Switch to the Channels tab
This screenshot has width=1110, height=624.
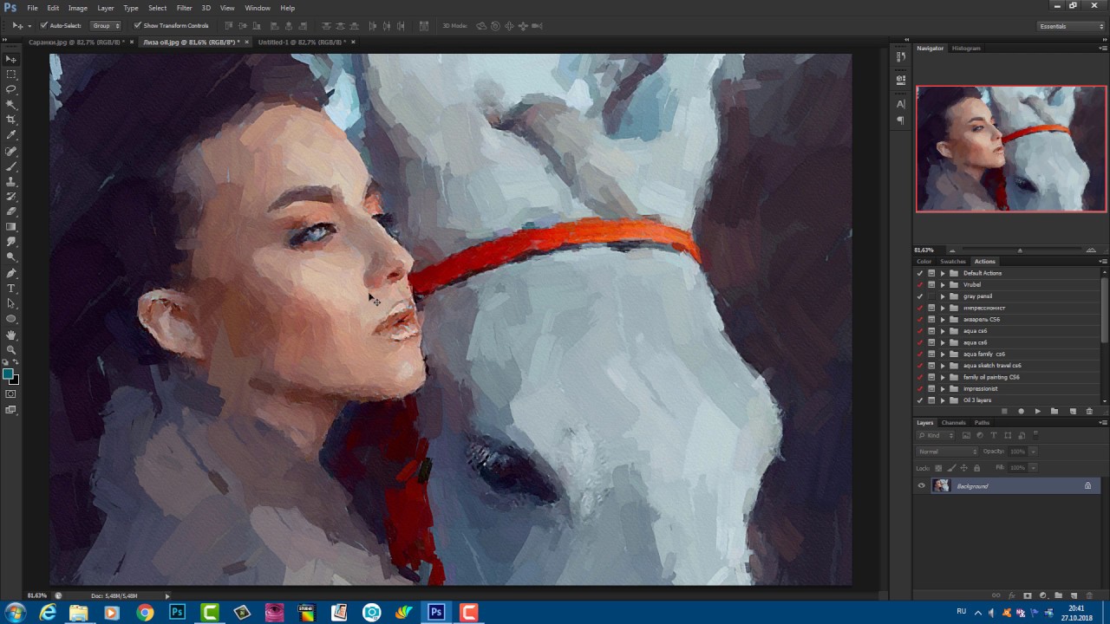pyautogui.click(x=954, y=423)
